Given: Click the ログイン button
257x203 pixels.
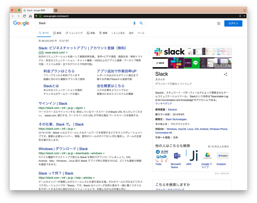Looking at the screenshot, I should (x=233, y=23).
